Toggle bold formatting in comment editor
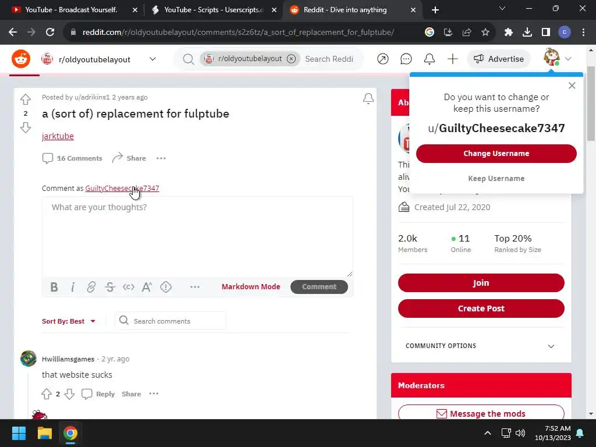This screenshot has height=447, width=596. point(54,287)
